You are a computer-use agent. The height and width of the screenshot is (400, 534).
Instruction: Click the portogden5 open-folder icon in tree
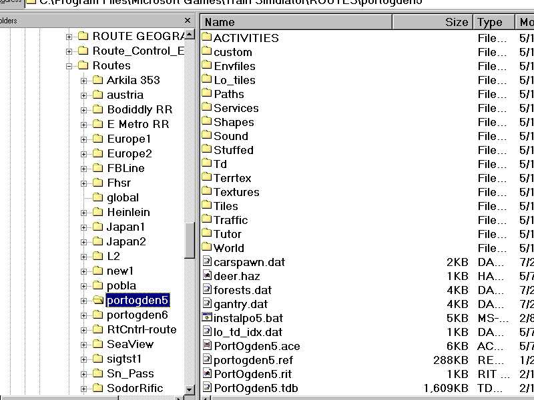point(98,300)
